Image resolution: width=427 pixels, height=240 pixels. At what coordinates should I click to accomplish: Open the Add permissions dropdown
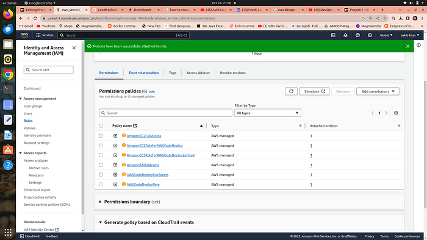(378, 91)
